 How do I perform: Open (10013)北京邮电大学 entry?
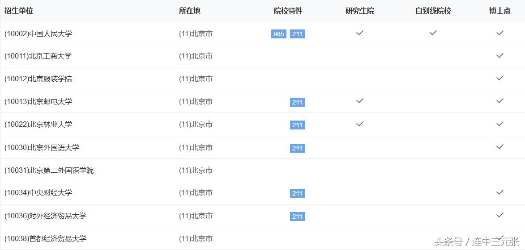(38, 101)
